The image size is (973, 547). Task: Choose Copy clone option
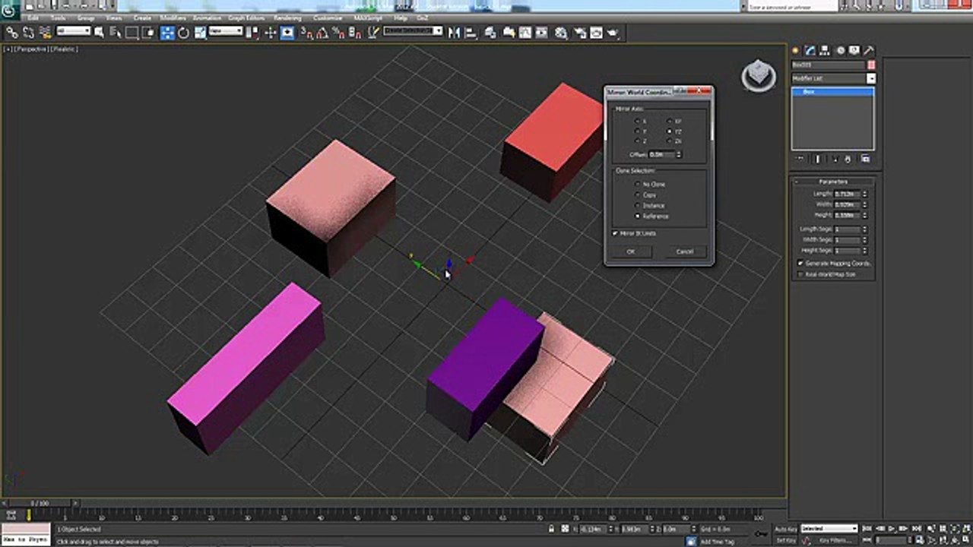click(637, 194)
